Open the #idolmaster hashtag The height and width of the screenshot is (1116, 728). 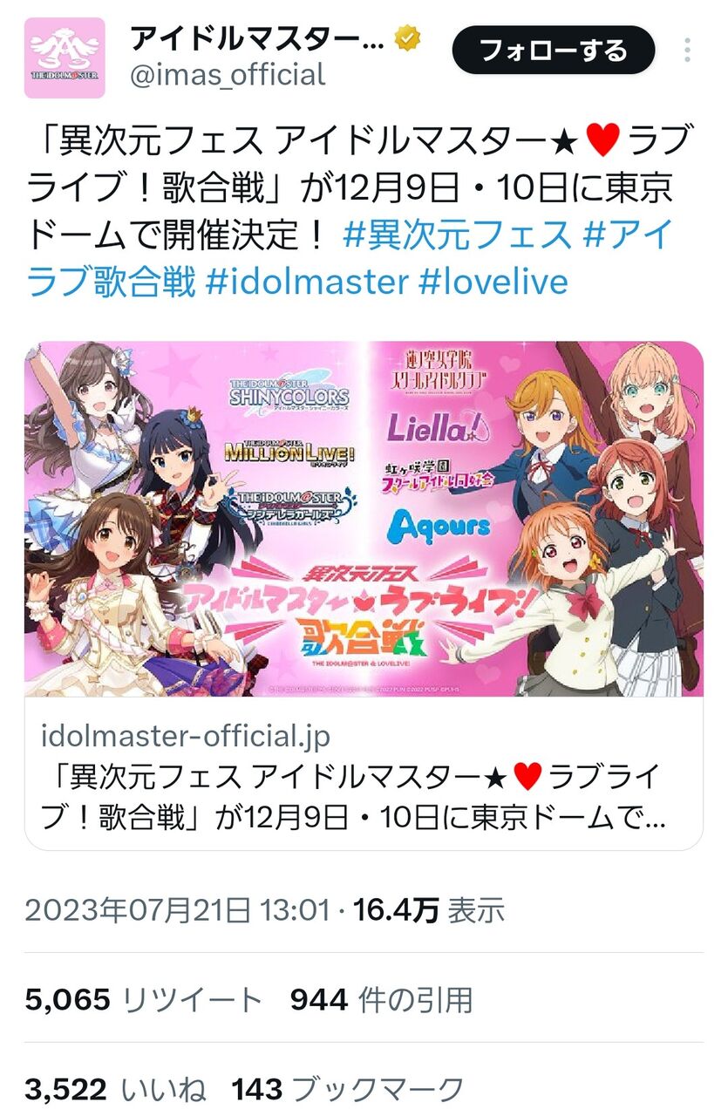click(308, 282)
